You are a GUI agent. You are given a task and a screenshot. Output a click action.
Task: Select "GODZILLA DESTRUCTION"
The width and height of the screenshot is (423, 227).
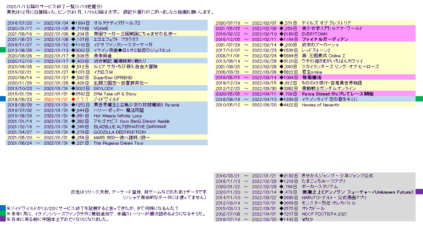[x=119, y=132]
